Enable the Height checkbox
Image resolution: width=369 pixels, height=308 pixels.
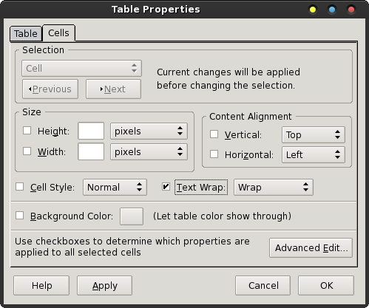[27, 131]
